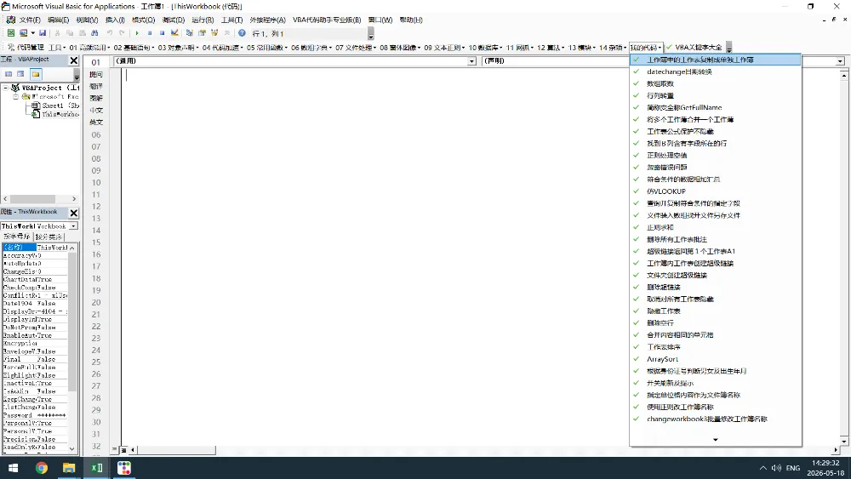Viewport: 851px width, 479px height.
Task: Toggle Design Mode toolbar icon
Action: coord(174,33)
